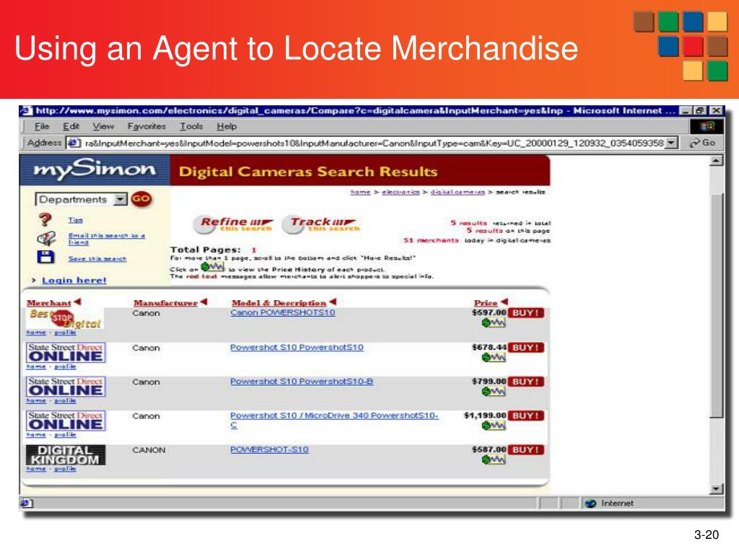Open the Favorites menu
Image resolution: width=739 pixels, height=554 pixels.
[x=147, y=126]
